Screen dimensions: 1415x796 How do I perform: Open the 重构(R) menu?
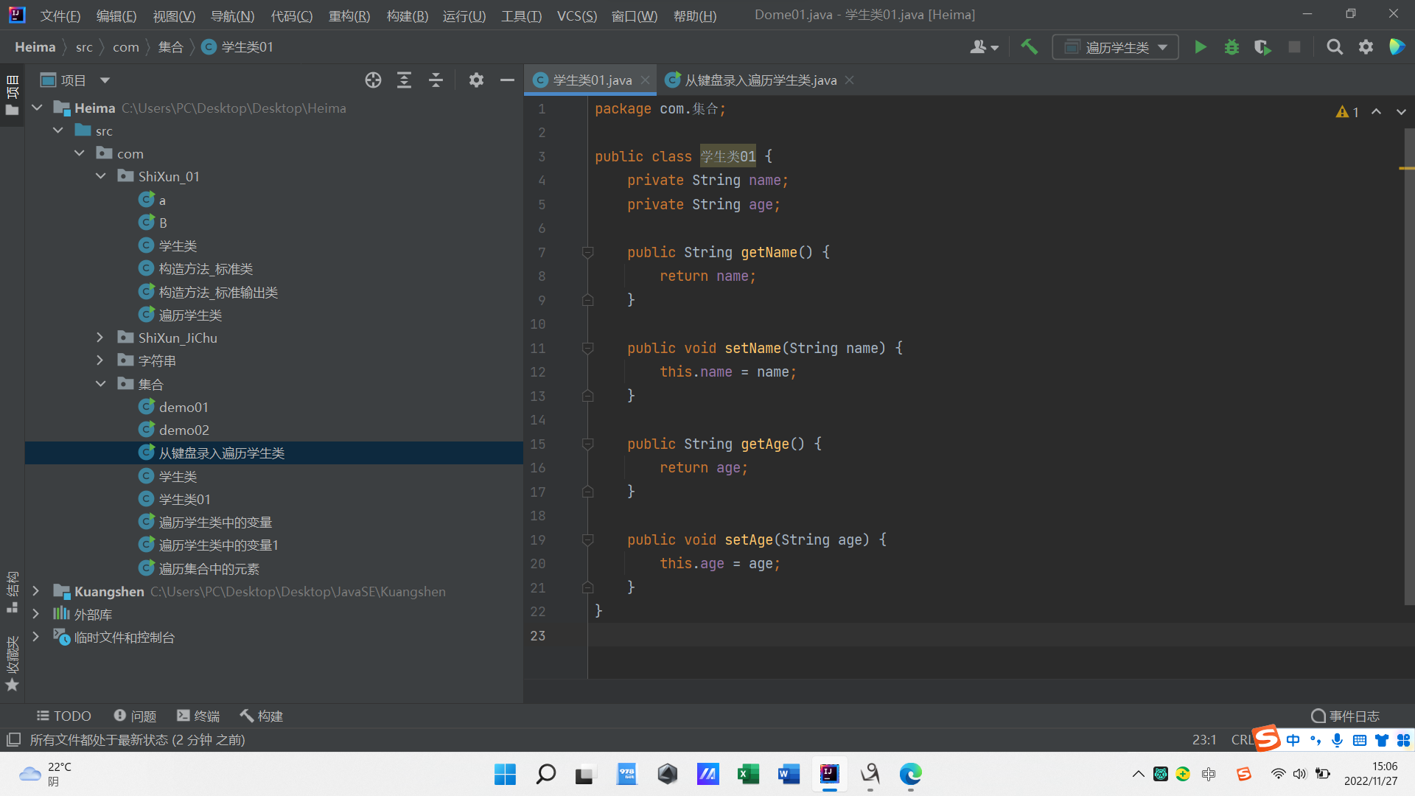(x=349, y=15)
